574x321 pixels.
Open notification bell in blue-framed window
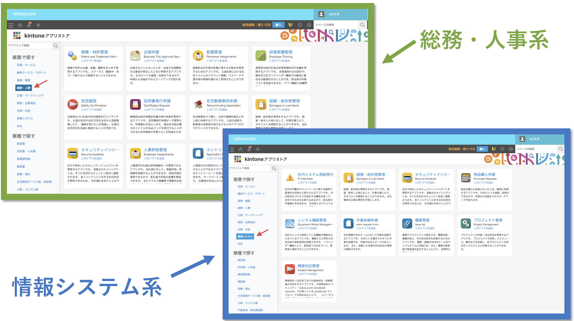[x=249, y=148]
